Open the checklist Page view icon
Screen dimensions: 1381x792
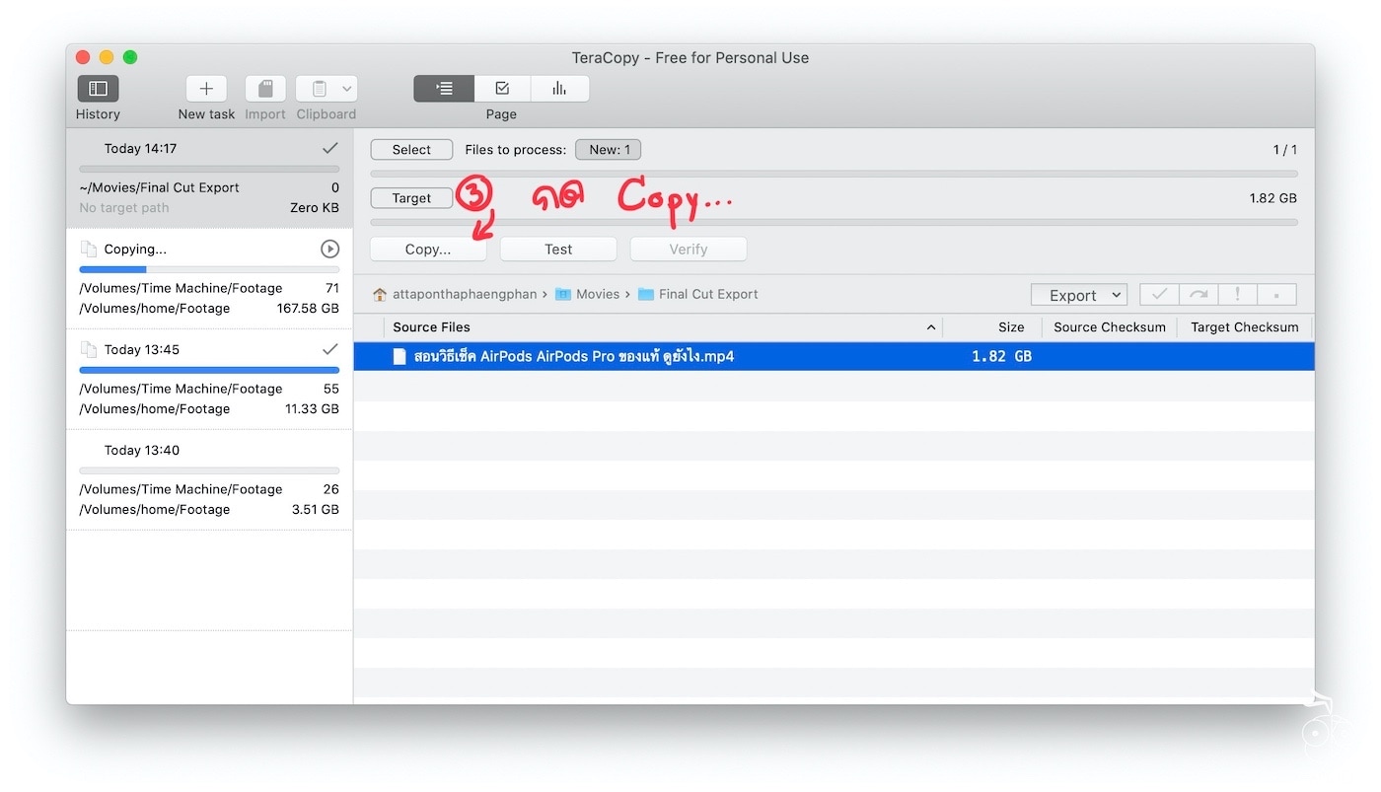click(501, 88)
